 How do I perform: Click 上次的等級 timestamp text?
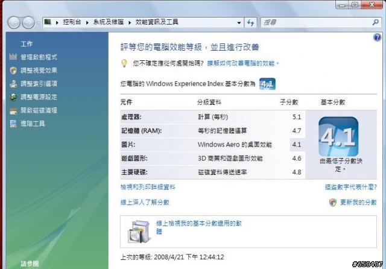click(x=172, y=257)
